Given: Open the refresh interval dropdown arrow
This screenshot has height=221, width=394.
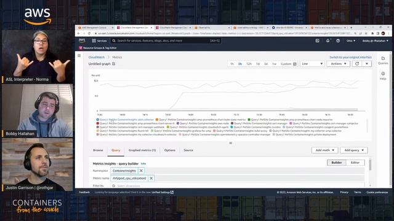Looking at the screenshot, I should click(367, 64).
